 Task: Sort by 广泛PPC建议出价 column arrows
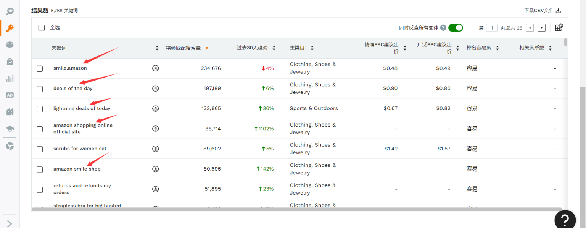tap(458, 48)
